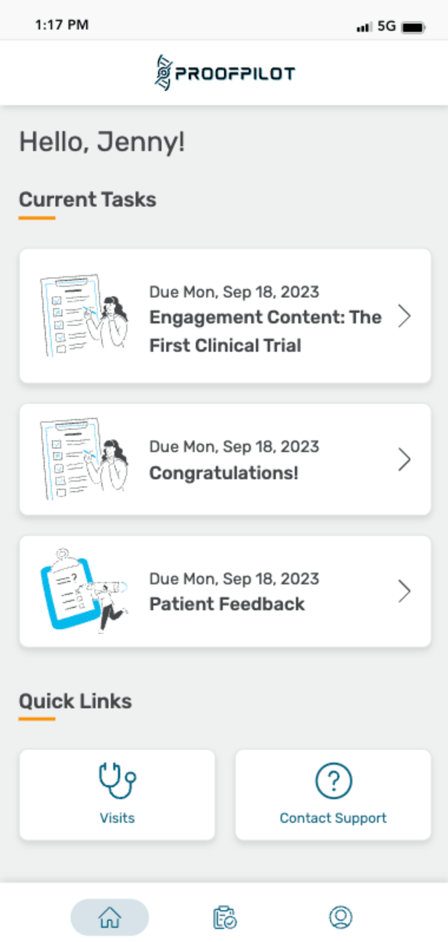Open the Congratulations! task title
Viewport: 448px width, 942px height.
(x=224, y=473)
